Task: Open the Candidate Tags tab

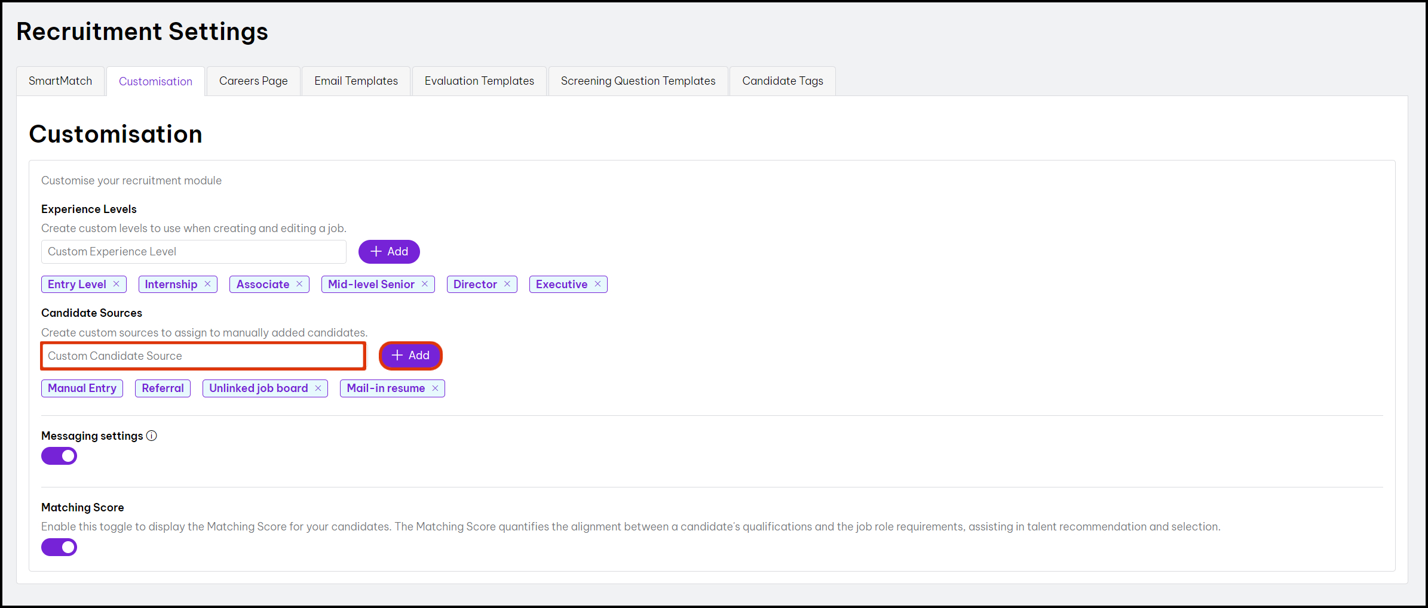Action: pyautogui.click(x=783, y=81)
